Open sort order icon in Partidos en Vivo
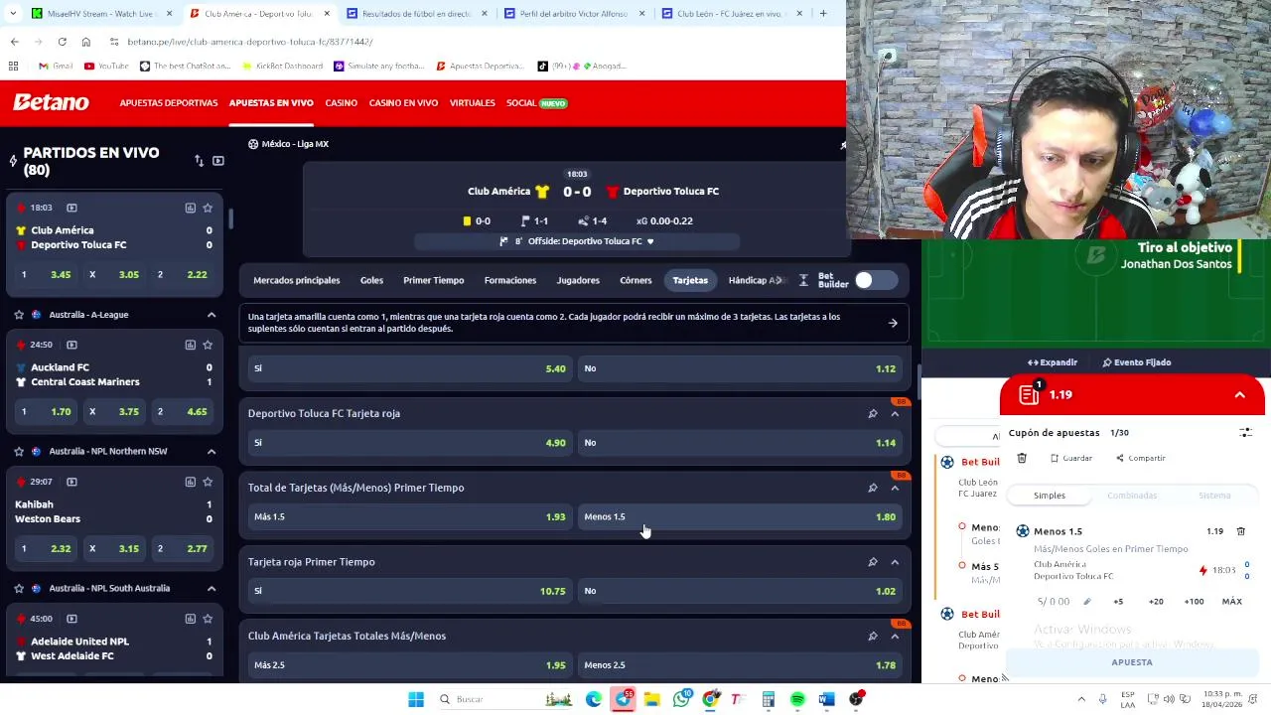The image size is (1271, 715). click(x=199, y=161)
